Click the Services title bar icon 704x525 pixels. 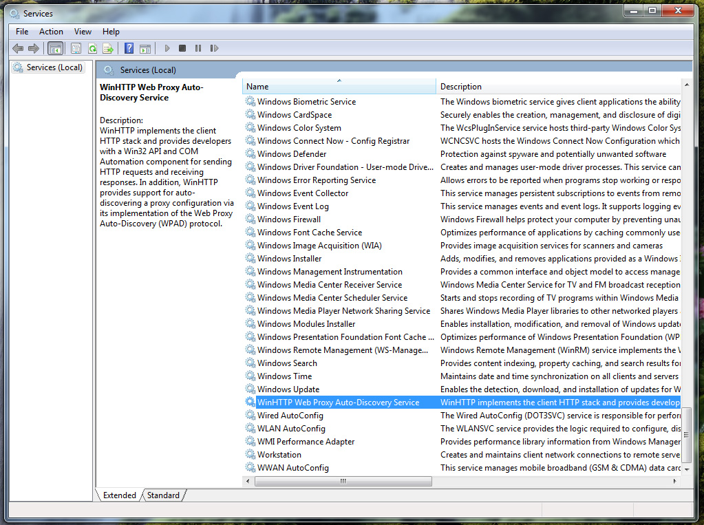15,14
